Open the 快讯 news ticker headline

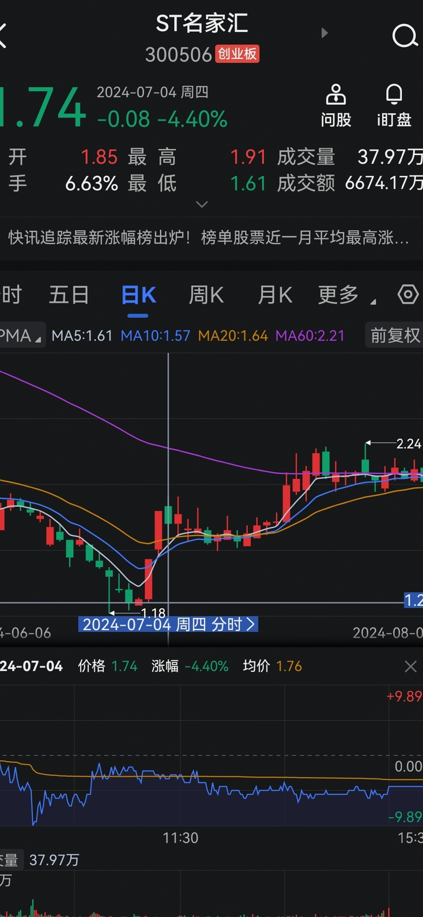click(x=209, y=237)
